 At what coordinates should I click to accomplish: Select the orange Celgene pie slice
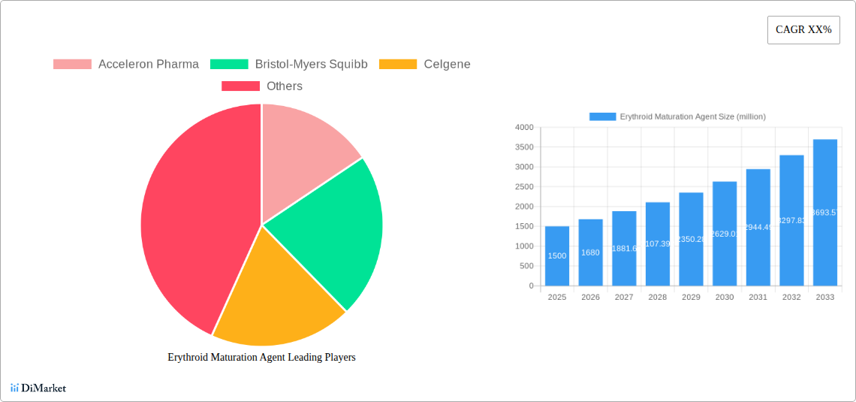pos(278,301)
